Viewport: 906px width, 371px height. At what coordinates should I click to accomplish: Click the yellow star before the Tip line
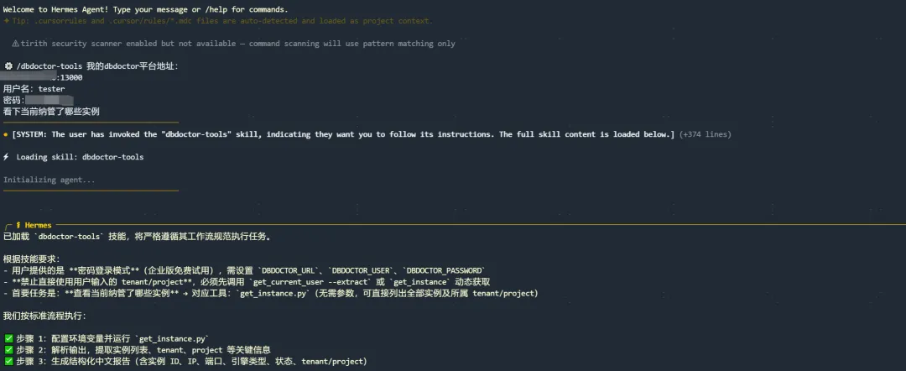[7, 21]
